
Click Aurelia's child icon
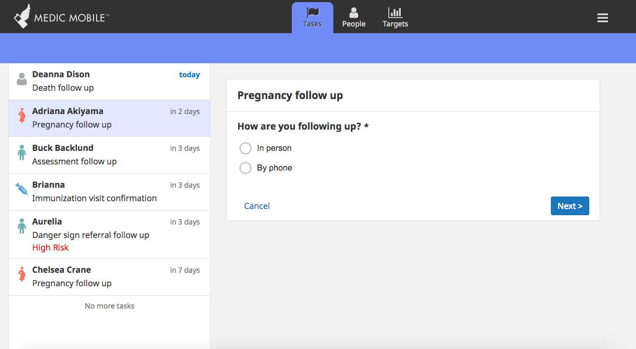[x=22, y=226]
